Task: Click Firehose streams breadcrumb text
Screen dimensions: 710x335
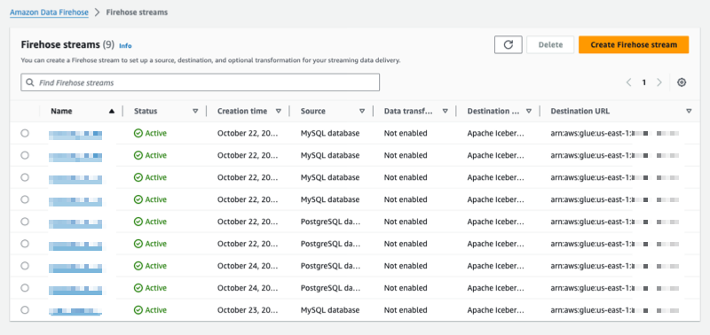Action: (x=137, y=12)
